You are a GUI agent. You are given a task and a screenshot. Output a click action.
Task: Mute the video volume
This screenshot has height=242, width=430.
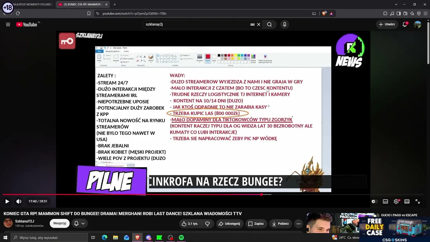(19, 201)
